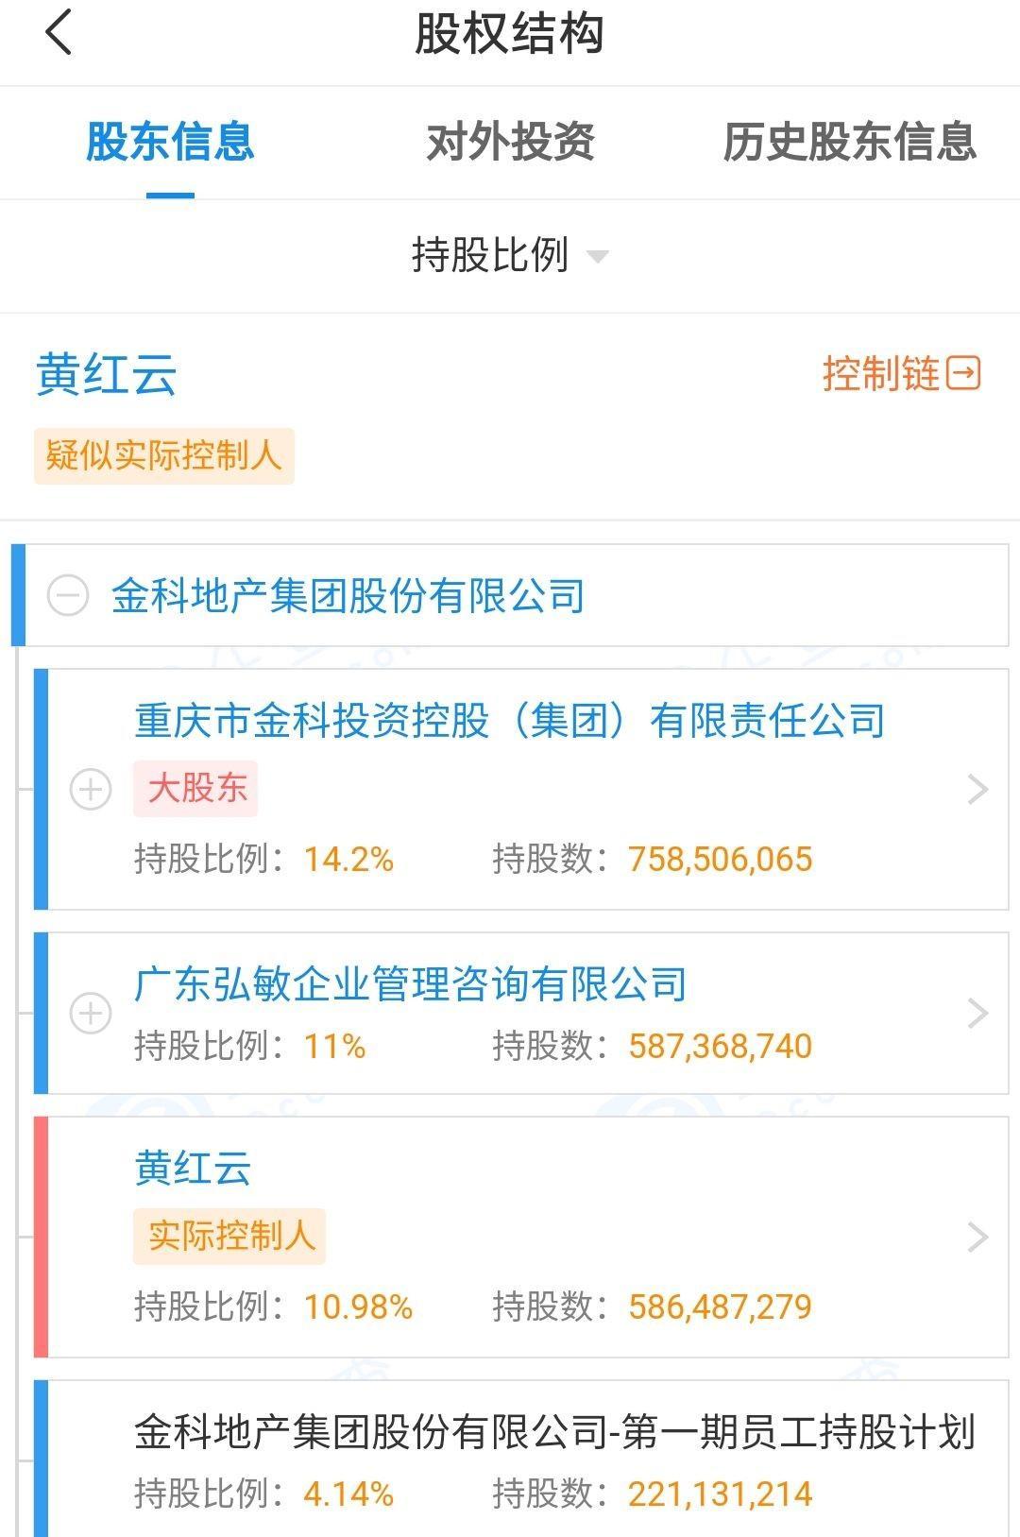Tap the 实际控制人 badge
This screenshot has height=1537, width=1020.
point(229,1236)
